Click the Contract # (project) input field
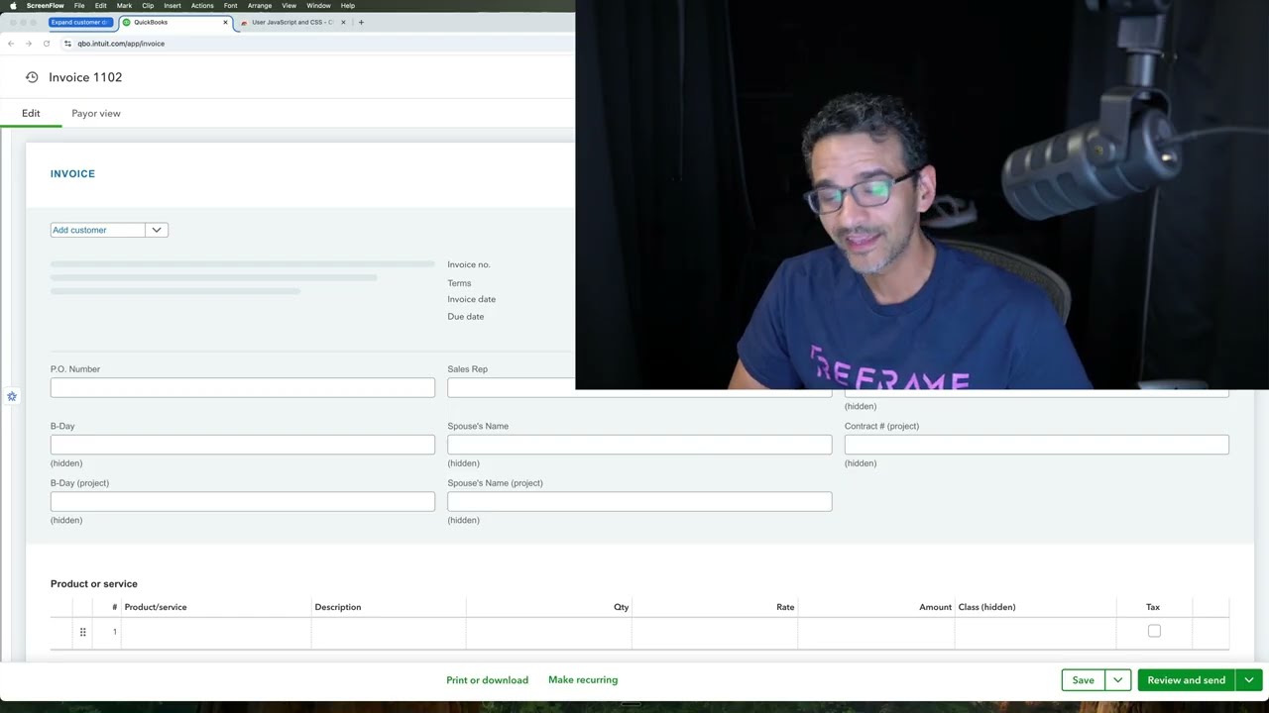The height and width of the screenshot is (713, 1269). (x=1037, y=445)
